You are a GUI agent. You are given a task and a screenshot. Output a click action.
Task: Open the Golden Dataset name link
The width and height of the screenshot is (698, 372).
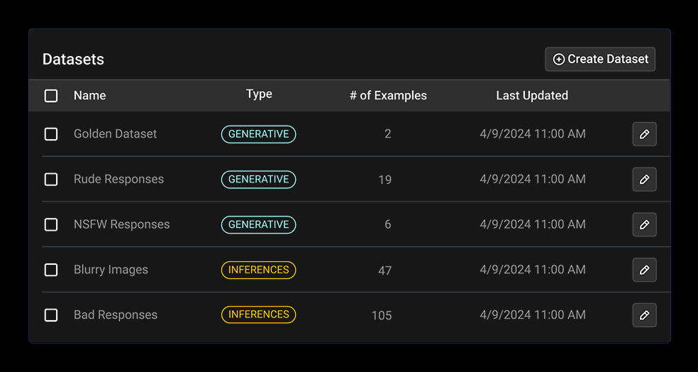pos(115,134)
